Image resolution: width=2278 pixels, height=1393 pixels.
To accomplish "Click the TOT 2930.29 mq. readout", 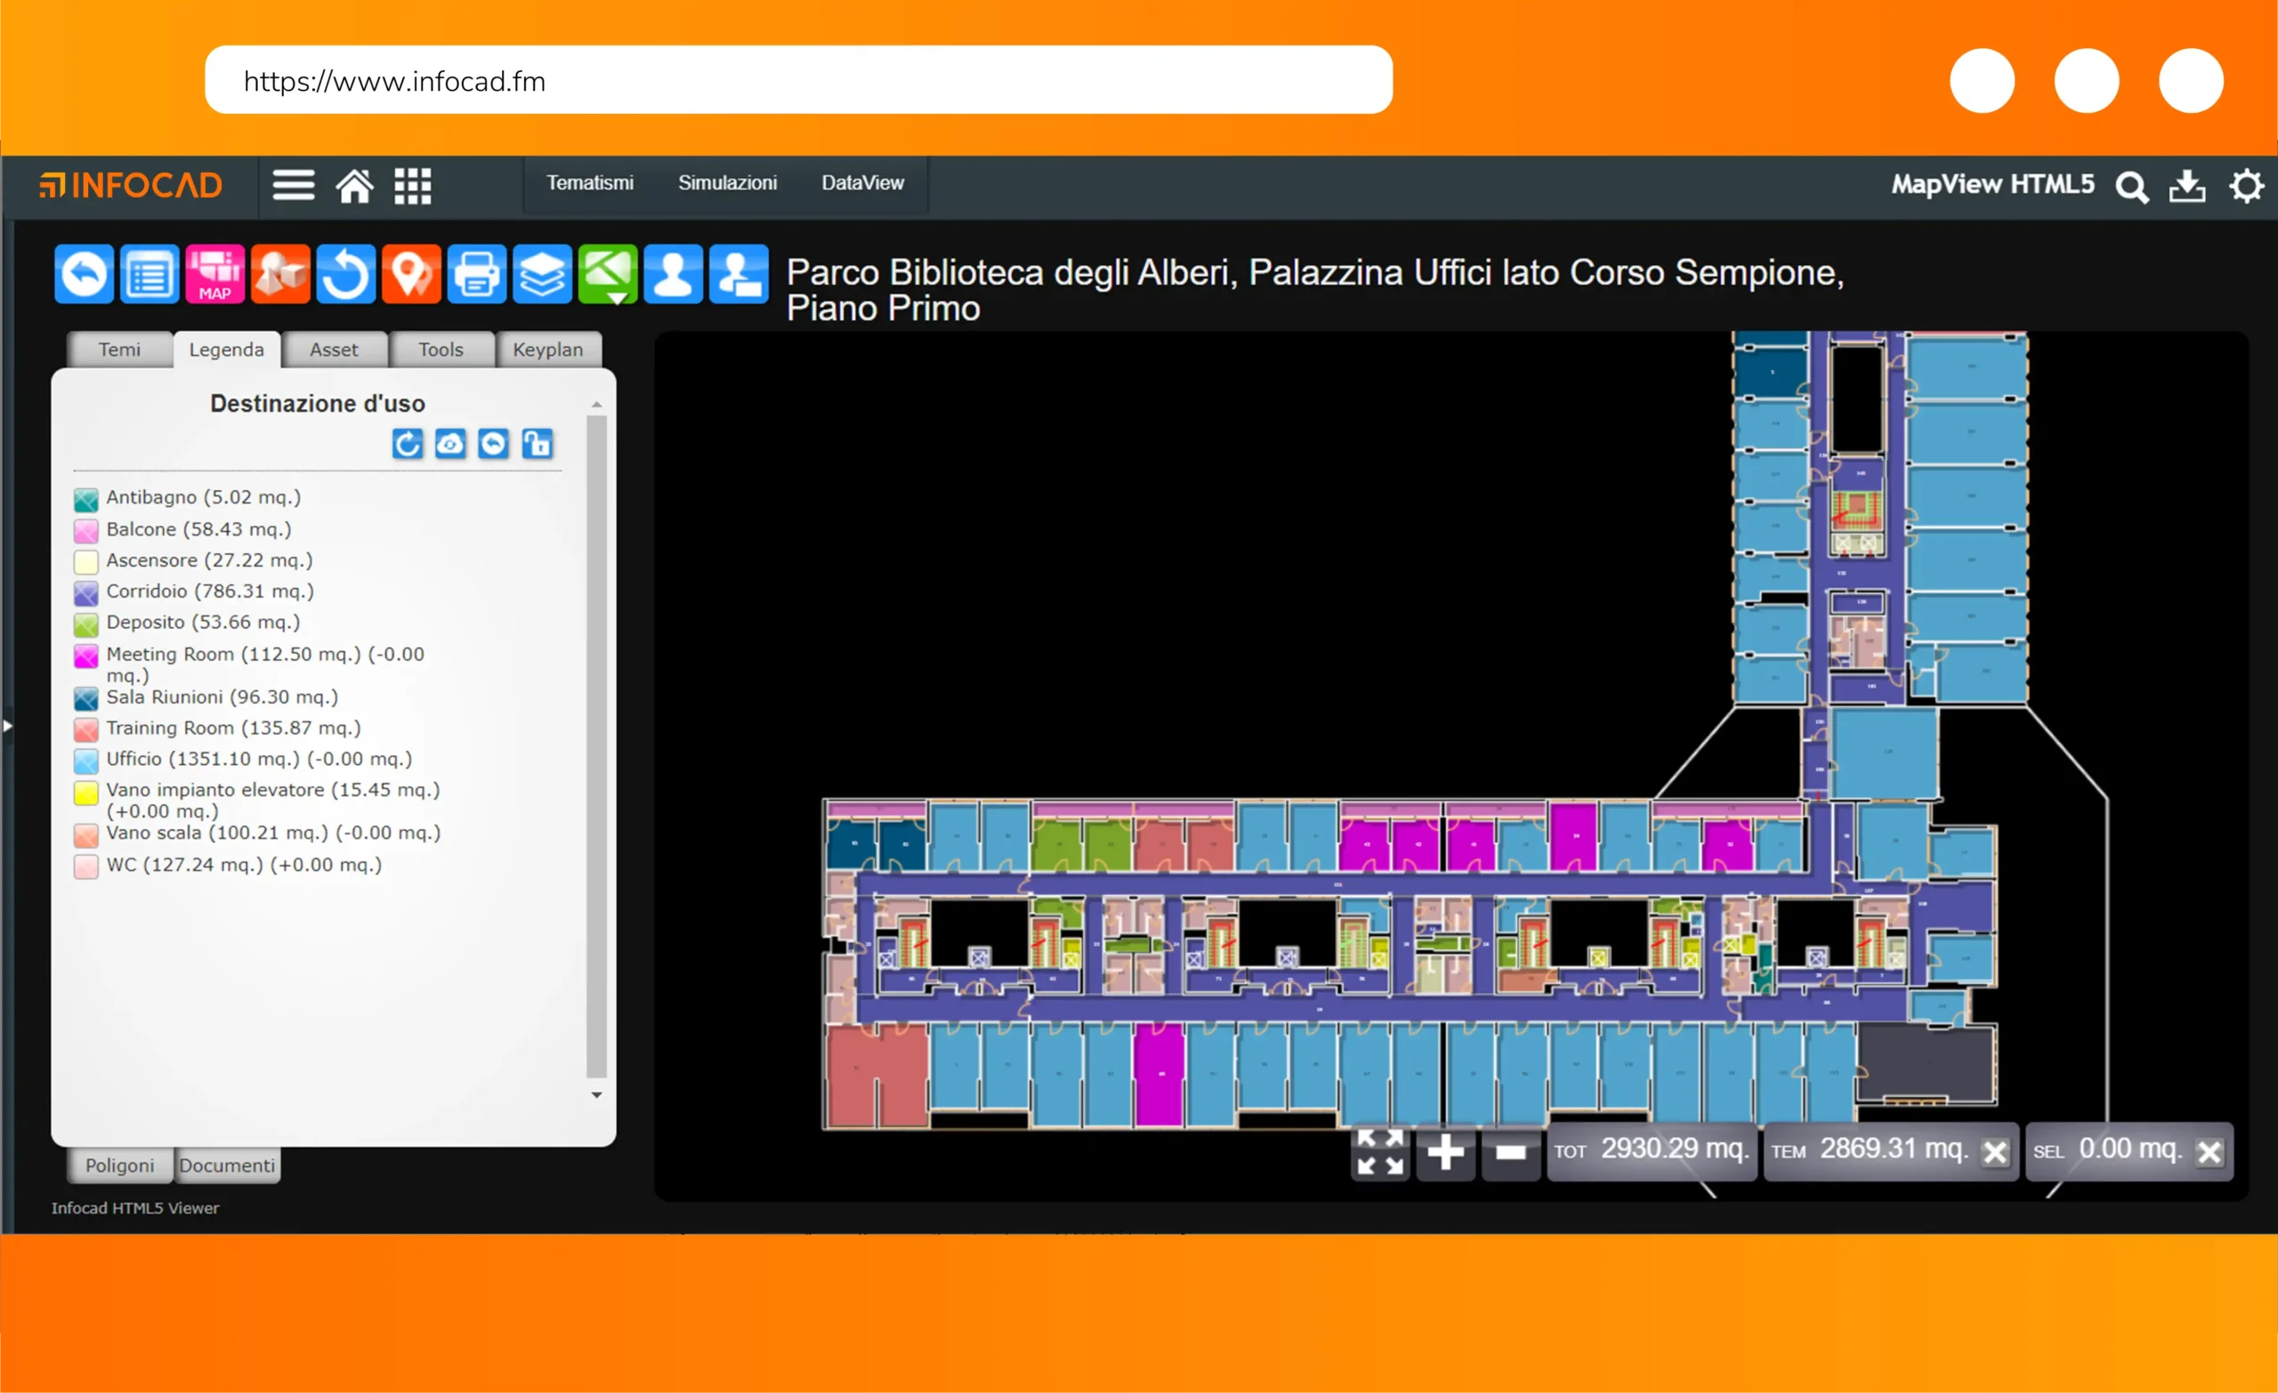I will 1652,1152.
